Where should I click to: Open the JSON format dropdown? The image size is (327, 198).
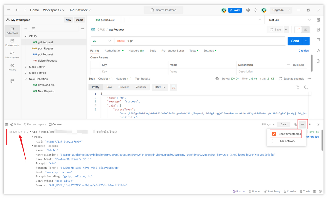coord(160,87)
